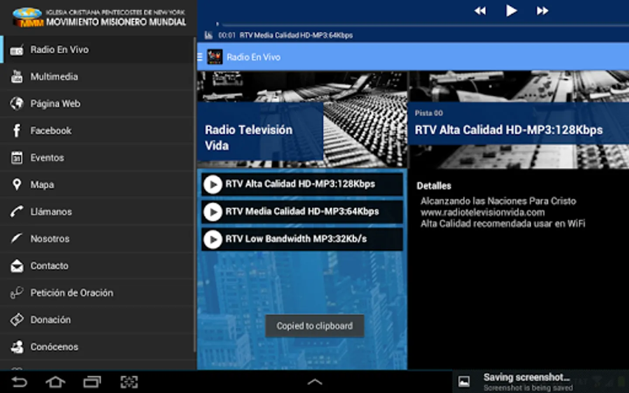Click the phone icon beside Llámanos
The width and height of the screenshot is (629, 393).
point(17,211)
